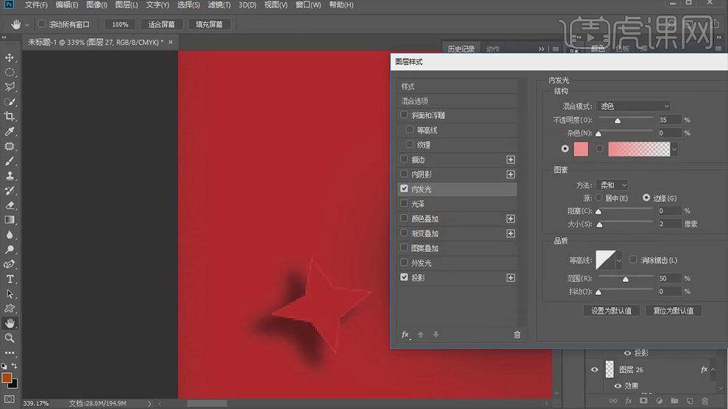
Task: Select the Path Selection tool
Action: pos(10,294)
